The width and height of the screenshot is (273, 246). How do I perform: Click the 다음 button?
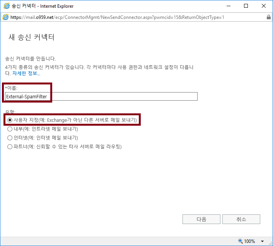click(x=201, y=219)
